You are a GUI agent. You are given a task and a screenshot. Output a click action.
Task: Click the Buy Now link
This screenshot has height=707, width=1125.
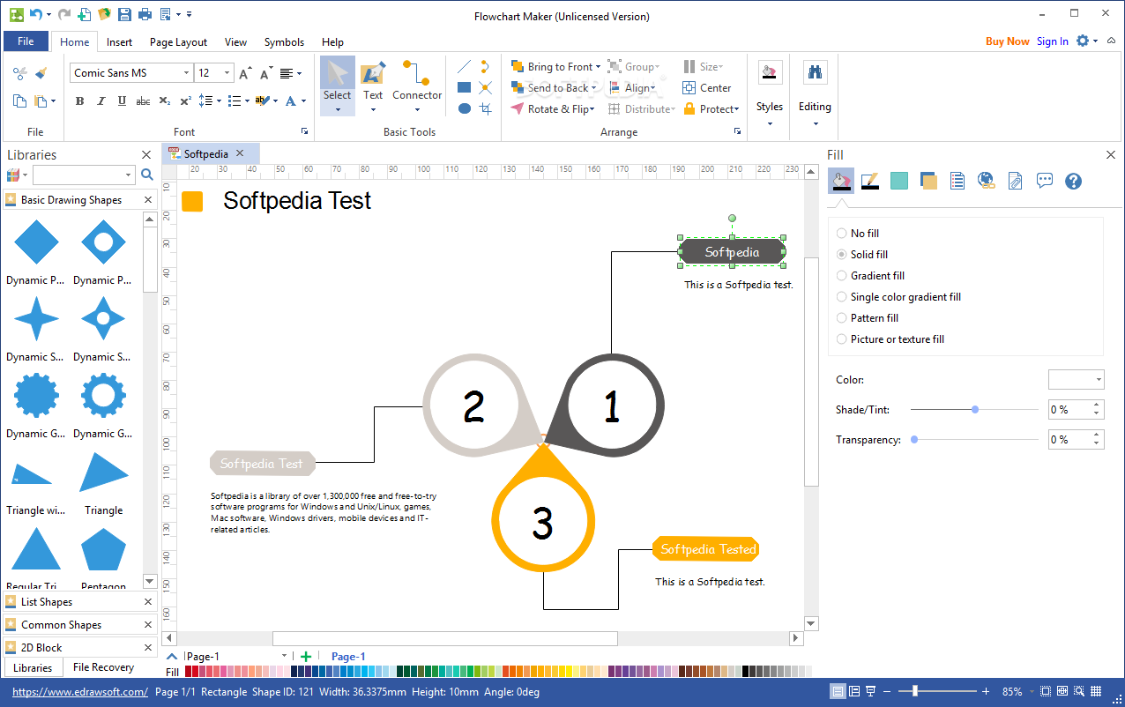point(1007,41)
